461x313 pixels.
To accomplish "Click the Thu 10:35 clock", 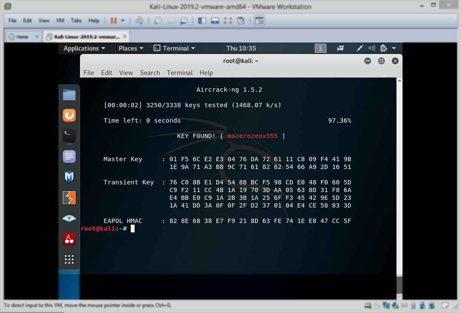I will [241, 48].
